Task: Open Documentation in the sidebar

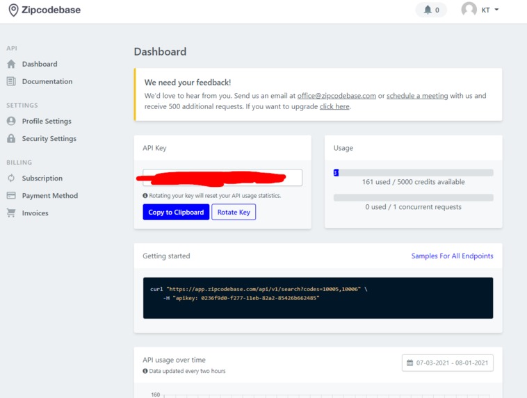Action: pos(47,81)
